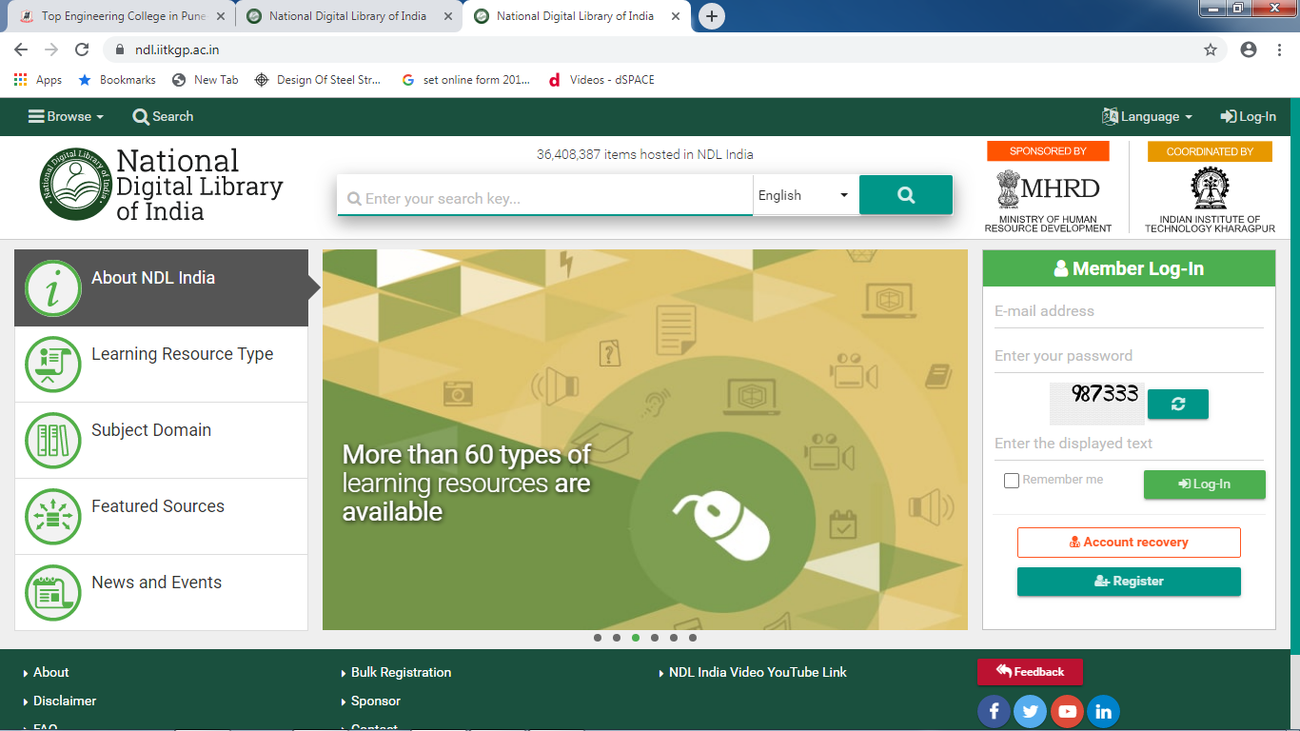Refresh the captcha image
The image size is (1300, 731).
(x=1177, y=404)
